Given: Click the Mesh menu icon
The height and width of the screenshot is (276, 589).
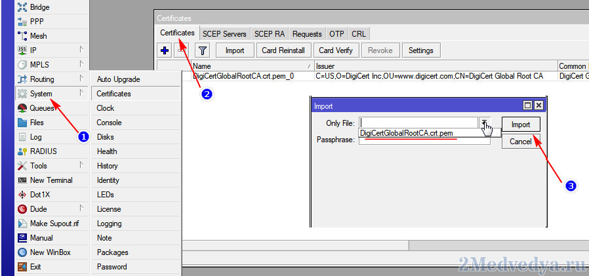Looking at the screenshot, I should [22, 35].
